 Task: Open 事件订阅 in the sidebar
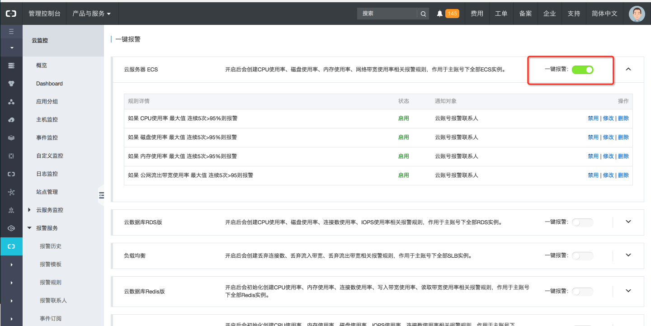pos(51,319)
